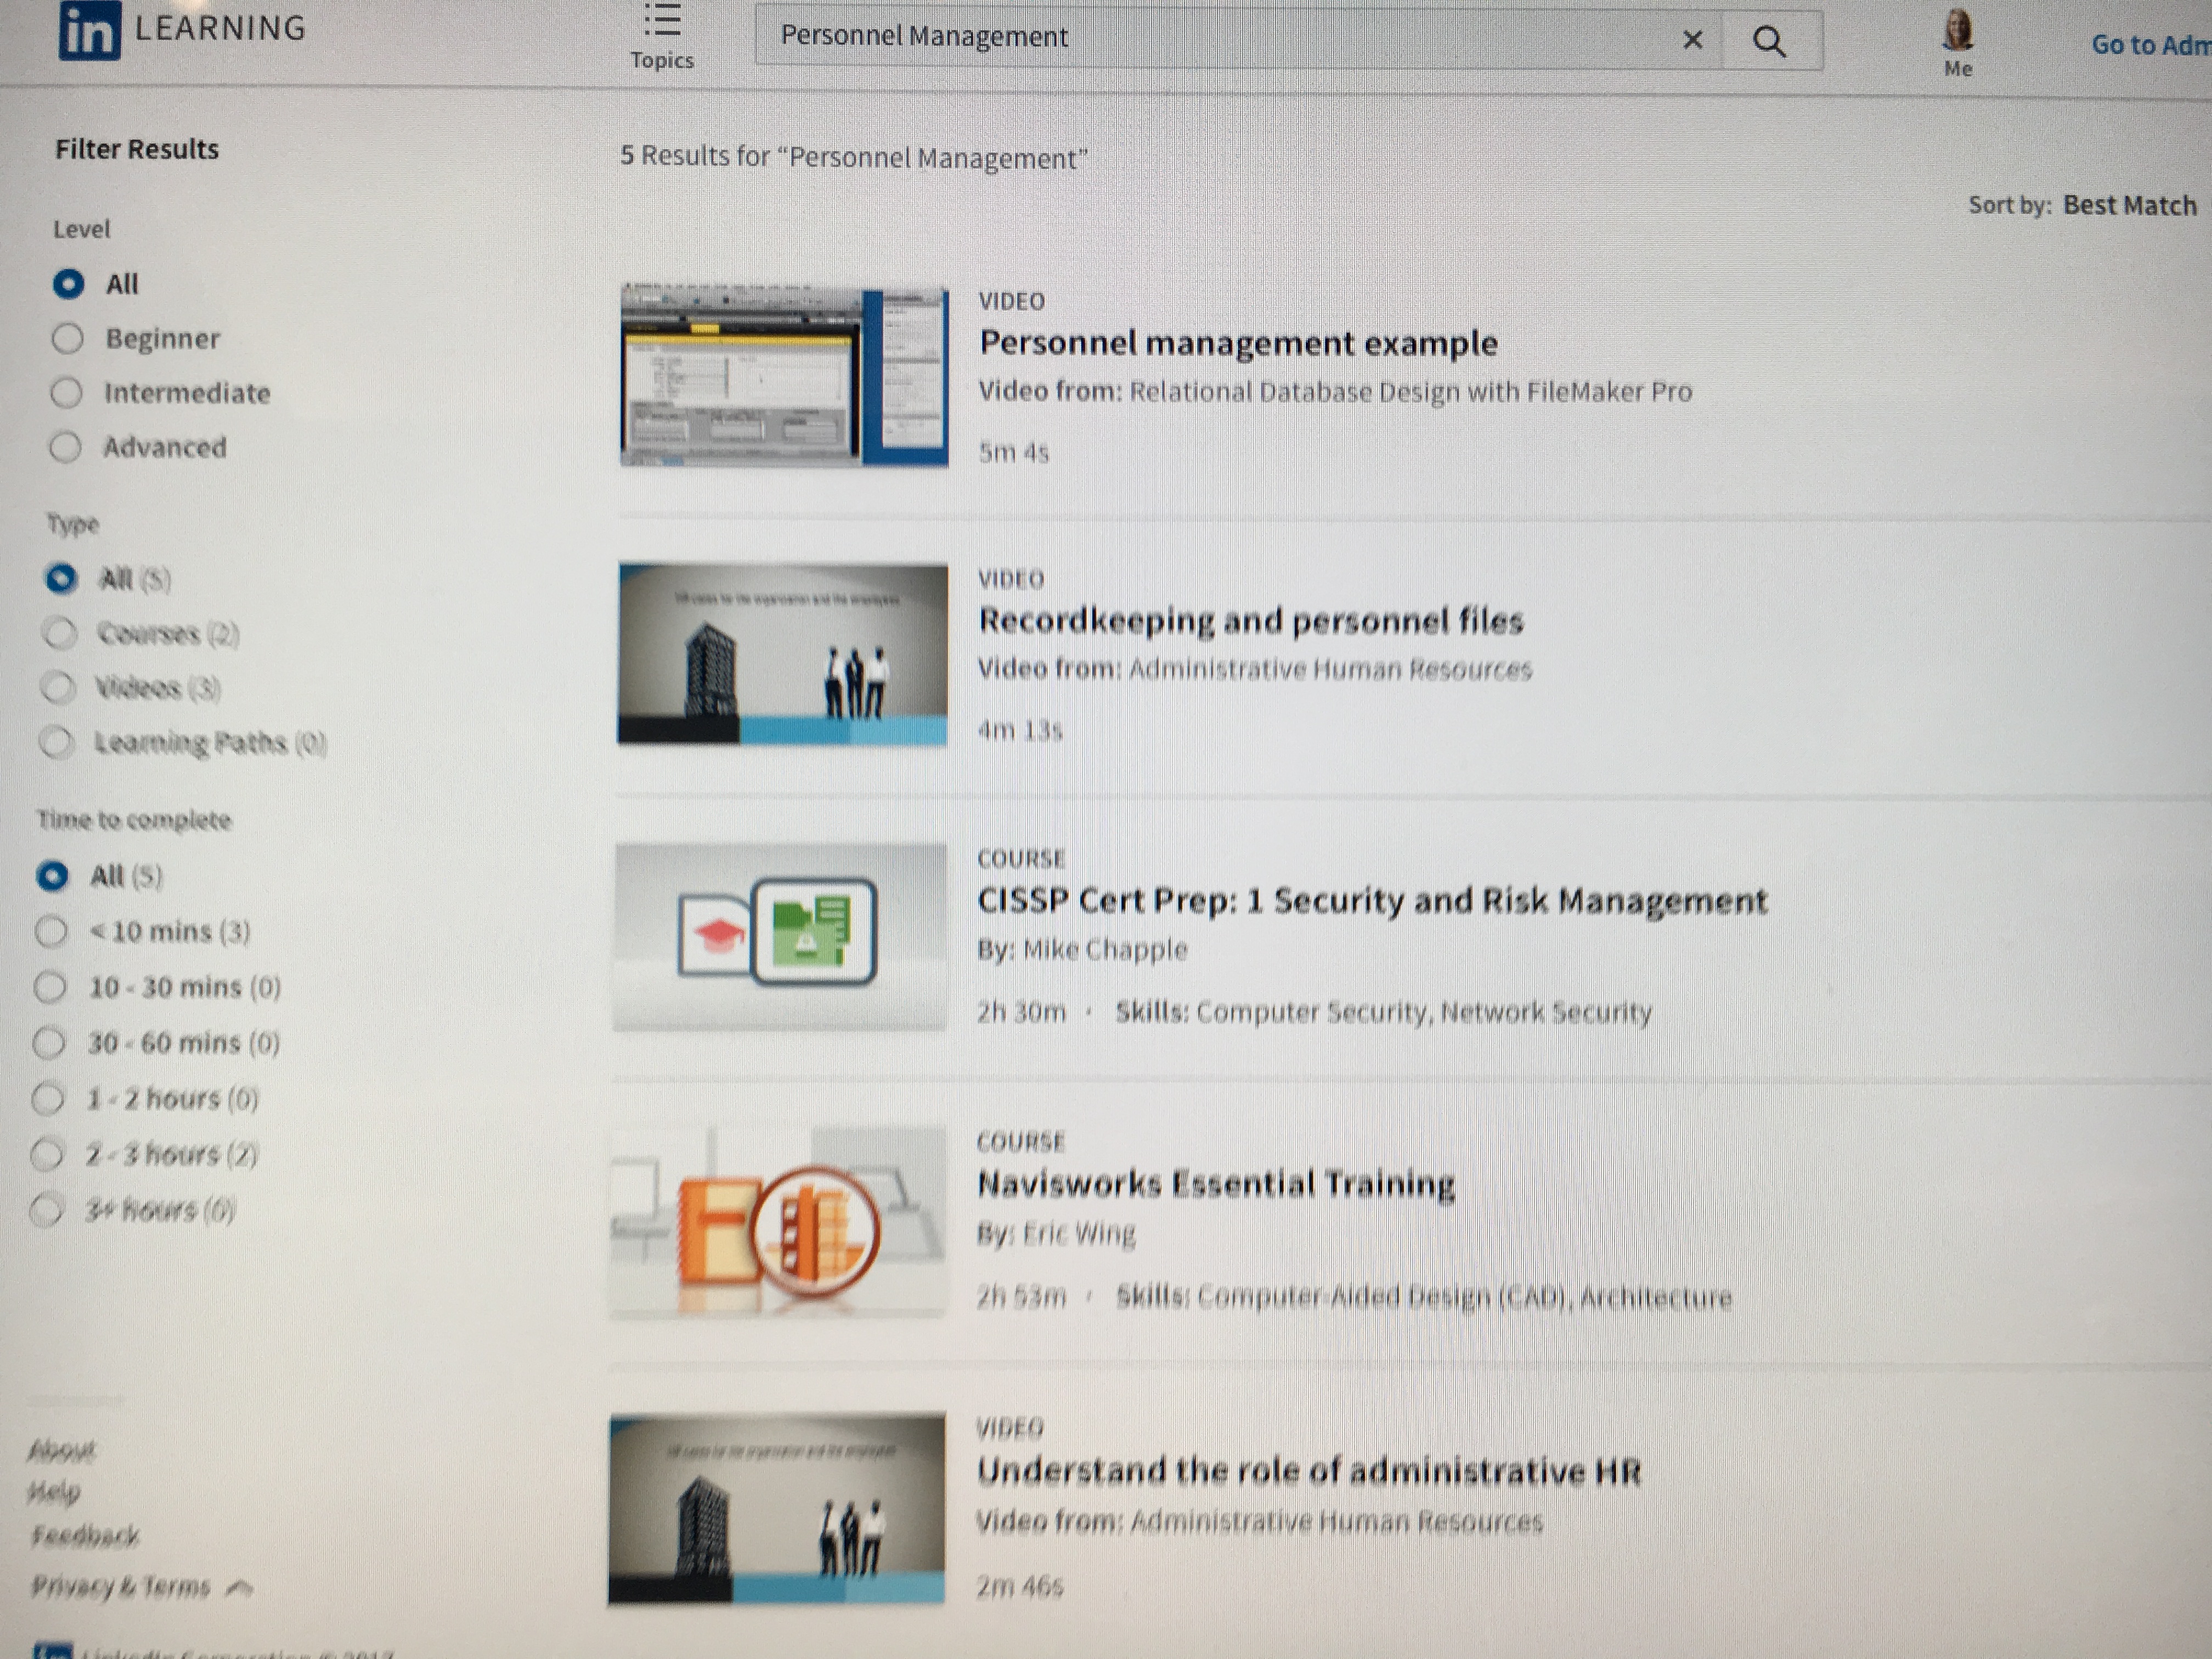Open the CISSP Cert Prep course thumbnail
2212x1659 pixels.
780,936
